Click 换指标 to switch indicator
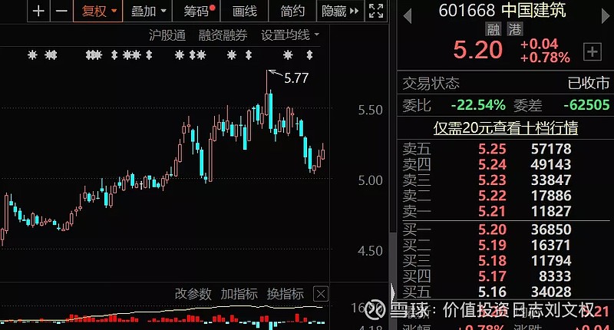Screen dimensions: 614x330 tap(285, 294)
